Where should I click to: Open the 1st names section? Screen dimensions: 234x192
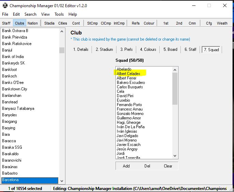pos(166,23)
